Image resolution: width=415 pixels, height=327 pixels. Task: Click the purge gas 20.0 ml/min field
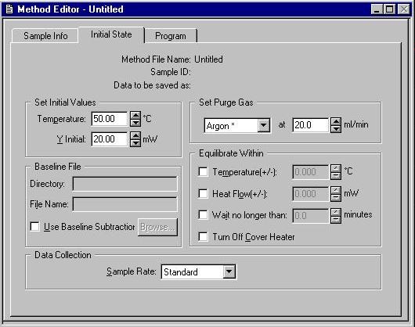click(310, 125)
